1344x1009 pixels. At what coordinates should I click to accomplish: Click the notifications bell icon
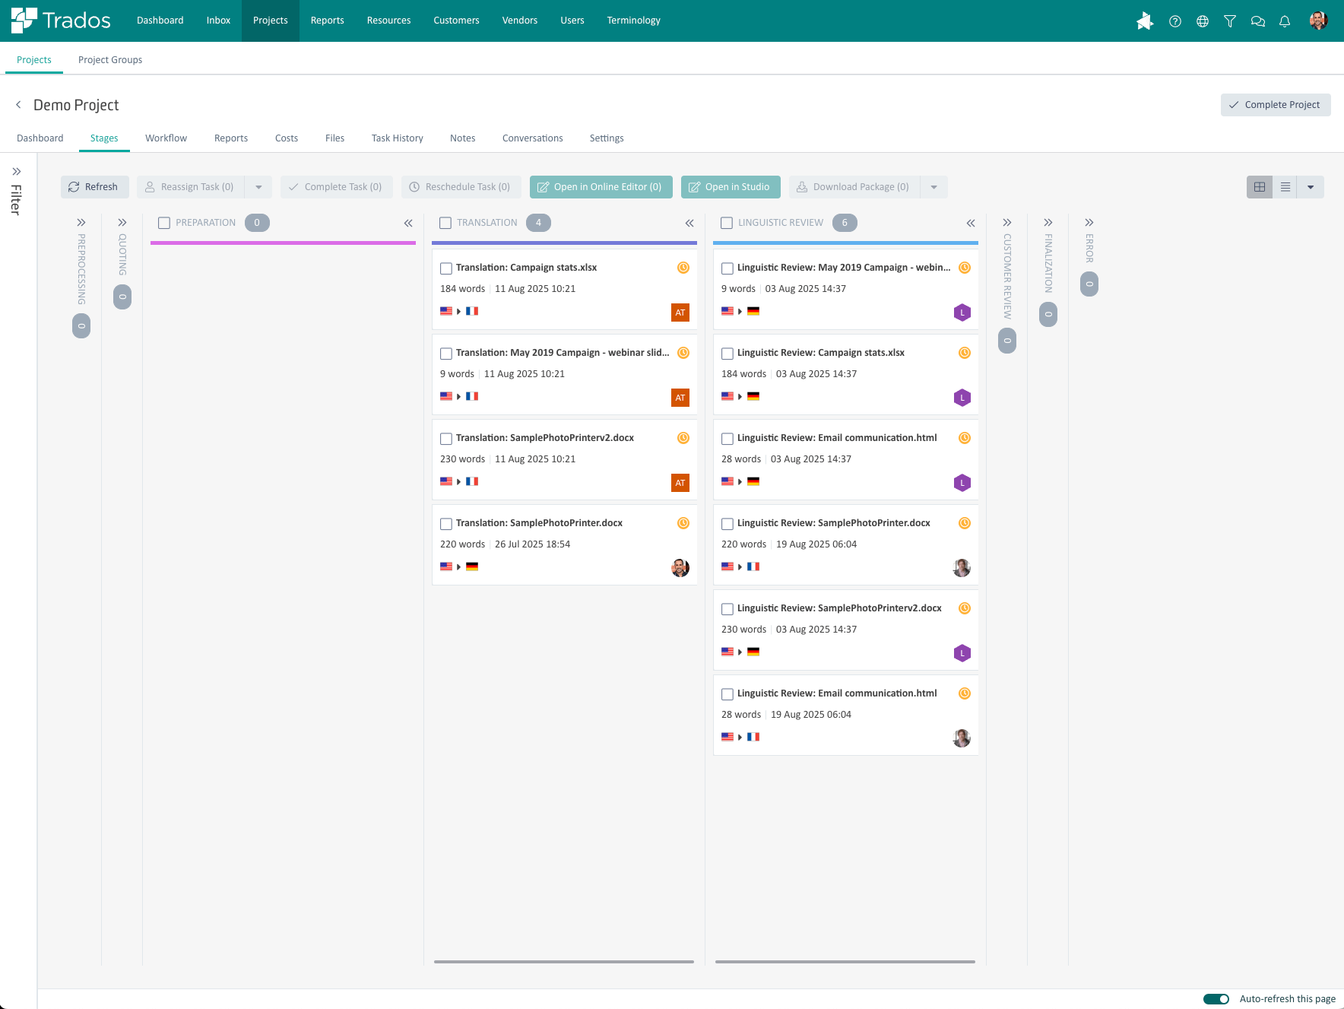(1285, 21)
